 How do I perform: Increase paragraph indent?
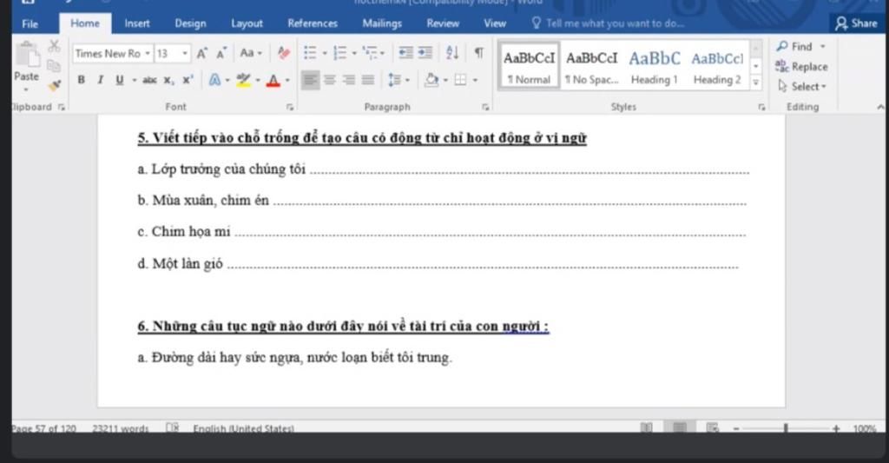(425, 53)
